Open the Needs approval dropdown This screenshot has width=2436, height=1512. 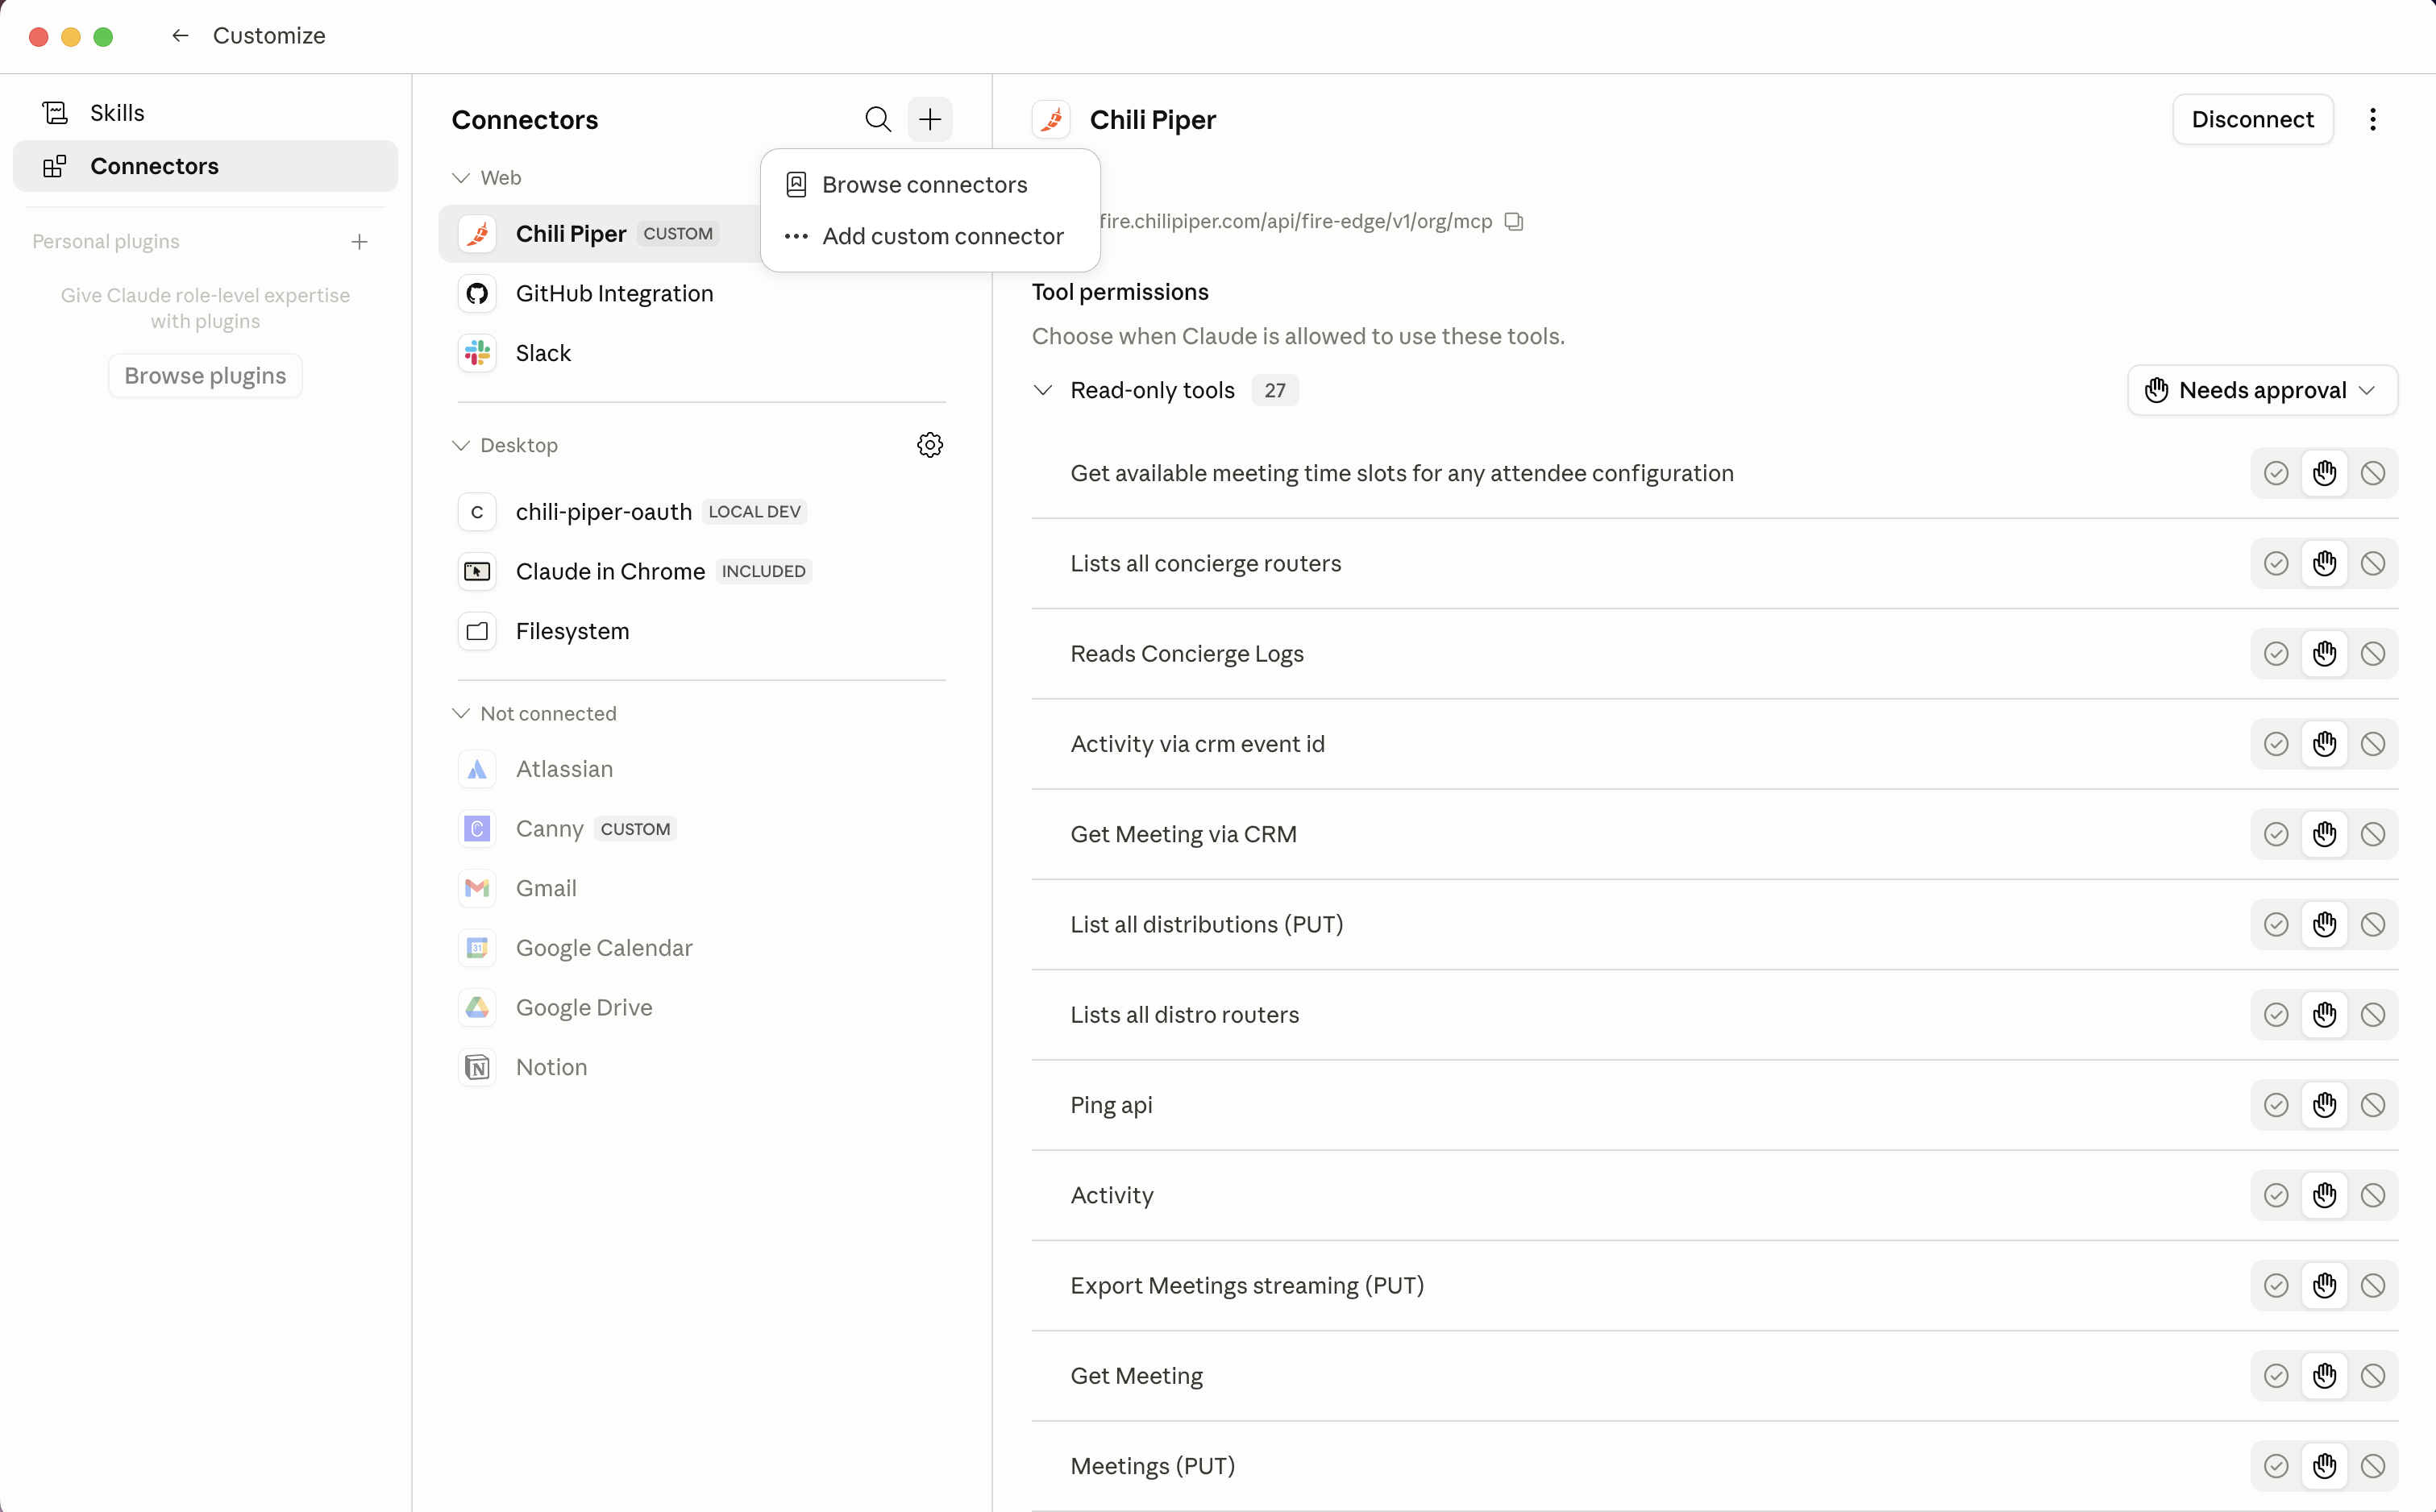(2262, 390)
